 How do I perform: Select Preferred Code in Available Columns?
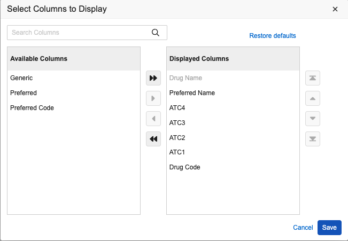[x=32, y=108]
